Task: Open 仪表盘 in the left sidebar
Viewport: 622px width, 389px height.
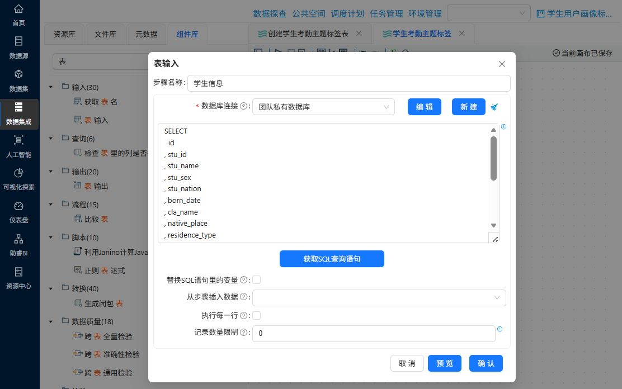Action: tap(18, 212)
